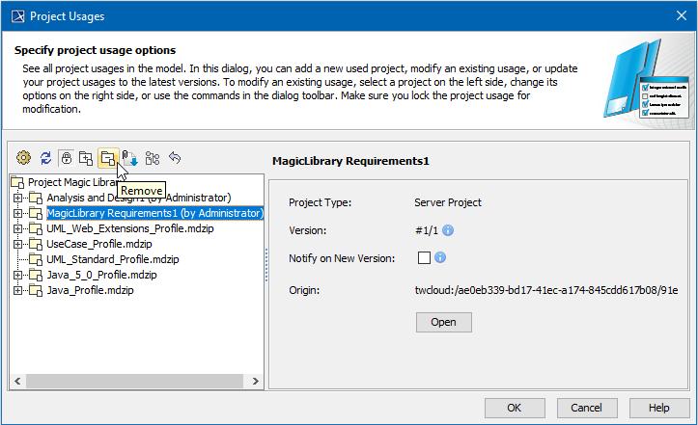Enable Notify on New Version checkbox

coord(424,258)
